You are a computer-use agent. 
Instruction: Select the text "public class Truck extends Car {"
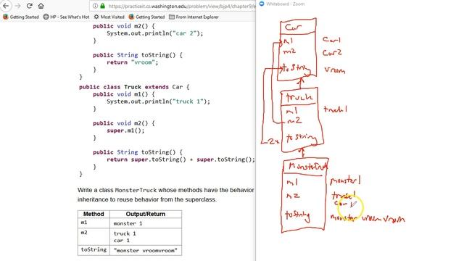(x=134, y=87)
